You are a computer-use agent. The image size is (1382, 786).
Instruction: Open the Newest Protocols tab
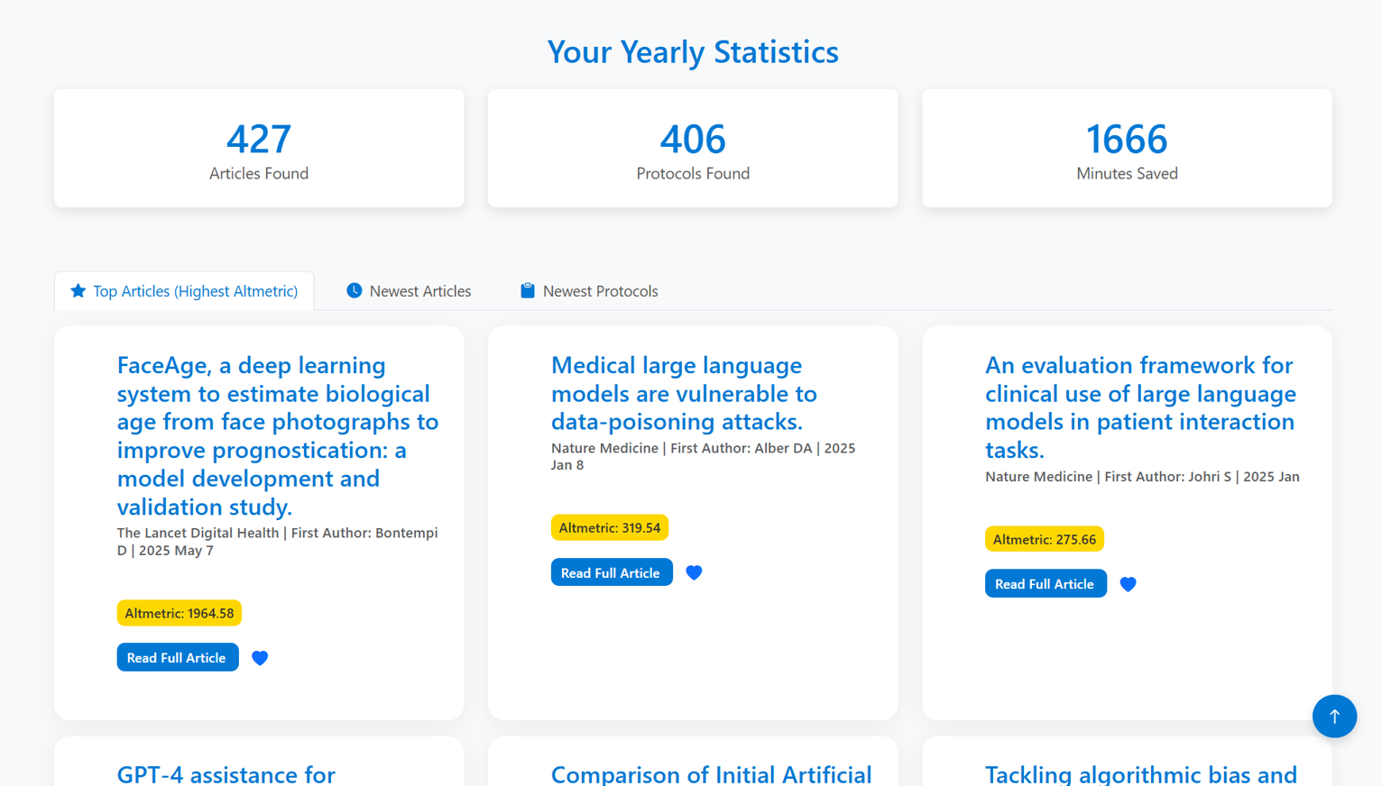(589, 291)
